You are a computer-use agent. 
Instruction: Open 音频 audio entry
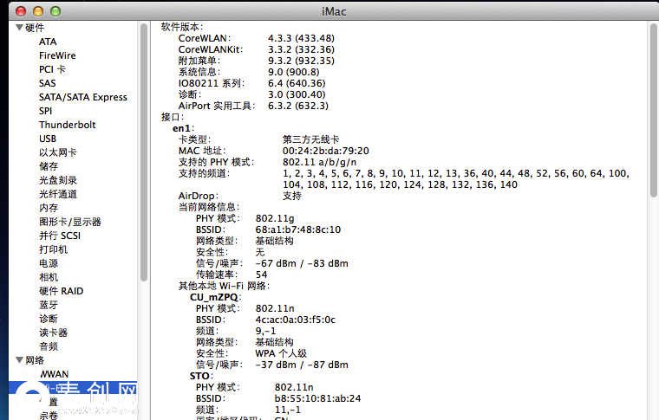click(49, 346)
